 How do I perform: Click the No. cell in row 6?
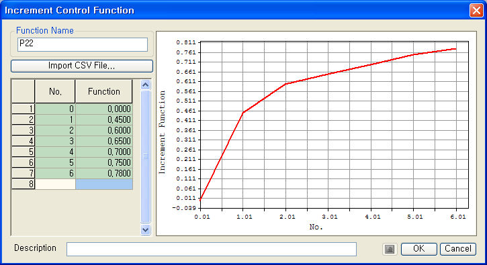coord(55,162)
